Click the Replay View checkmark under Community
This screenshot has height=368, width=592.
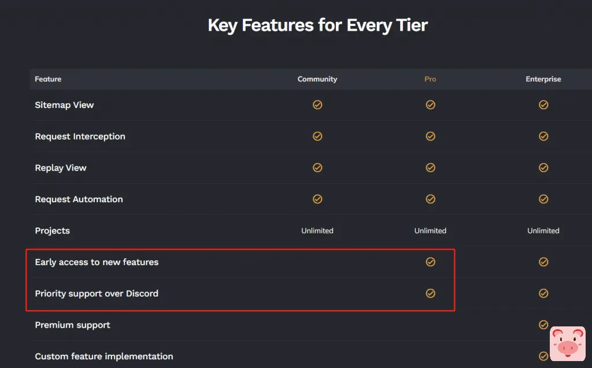317,168
